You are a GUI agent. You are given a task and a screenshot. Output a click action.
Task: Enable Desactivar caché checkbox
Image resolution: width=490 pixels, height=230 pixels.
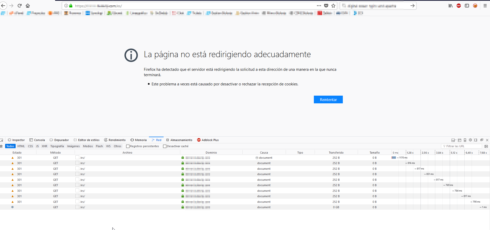(165, 146)
